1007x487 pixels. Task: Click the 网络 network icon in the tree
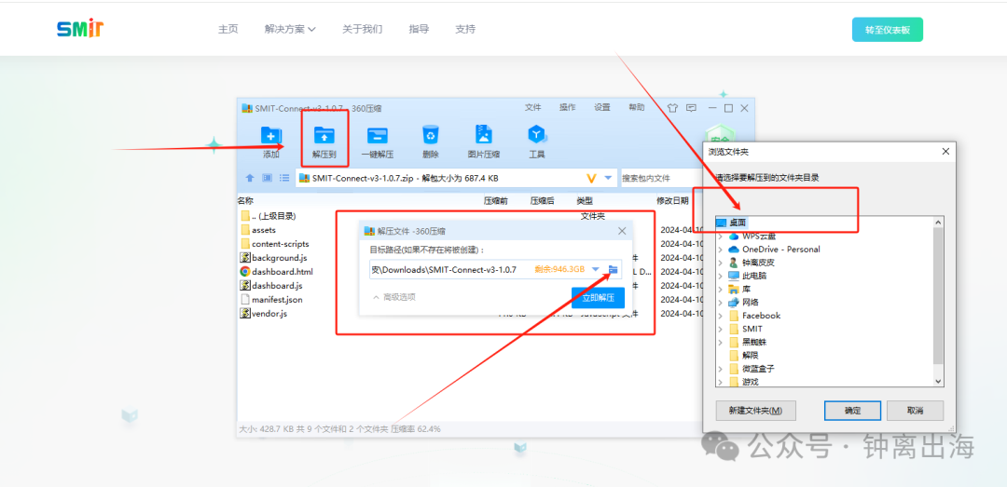coord(734,303)
